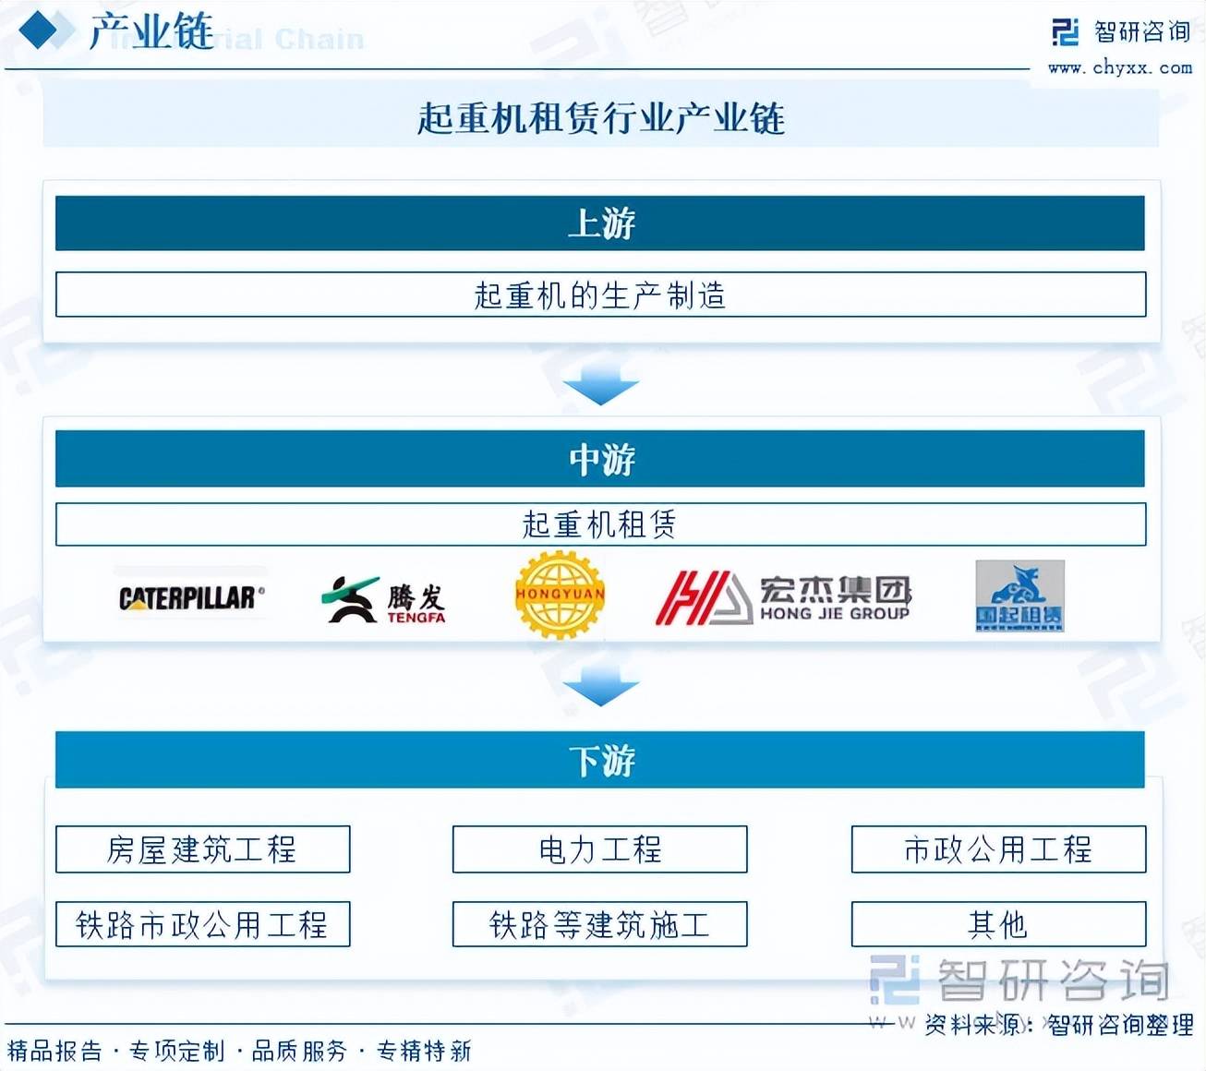Image resolution: width=1206 pixels, height=1071 pixels.
Task: Click the Caterpillar logo
Action: click(191, 598)
